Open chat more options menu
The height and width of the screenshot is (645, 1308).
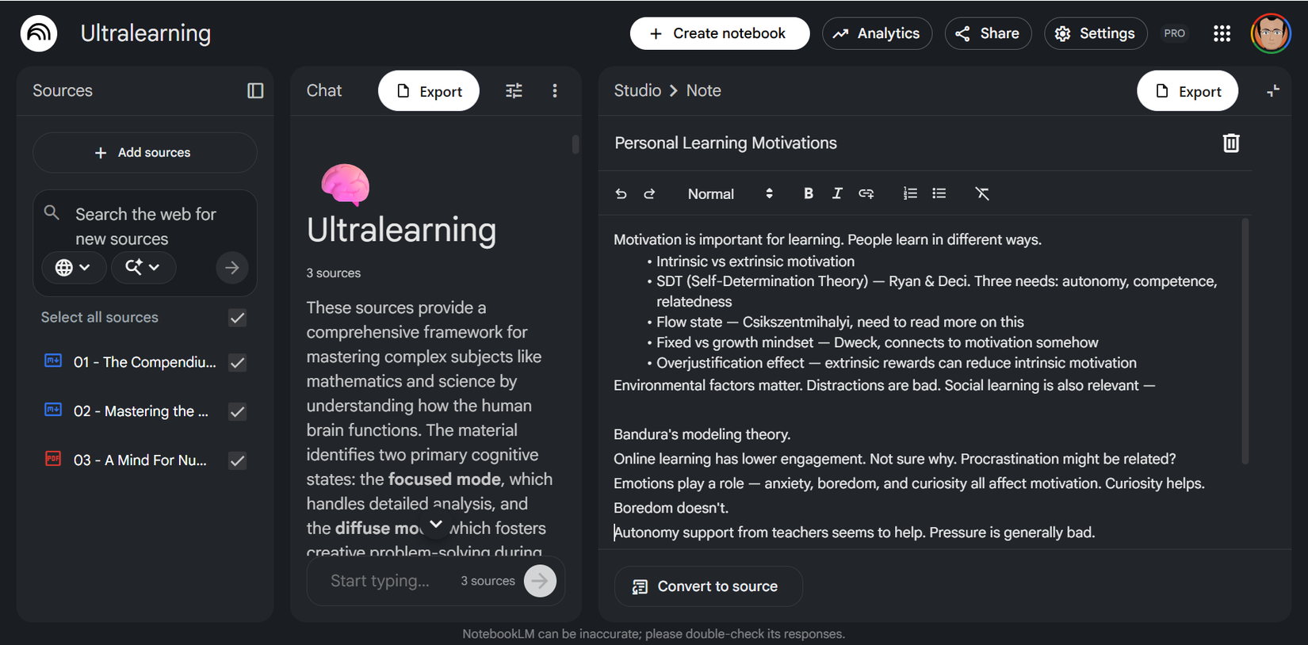coord(555,90)
